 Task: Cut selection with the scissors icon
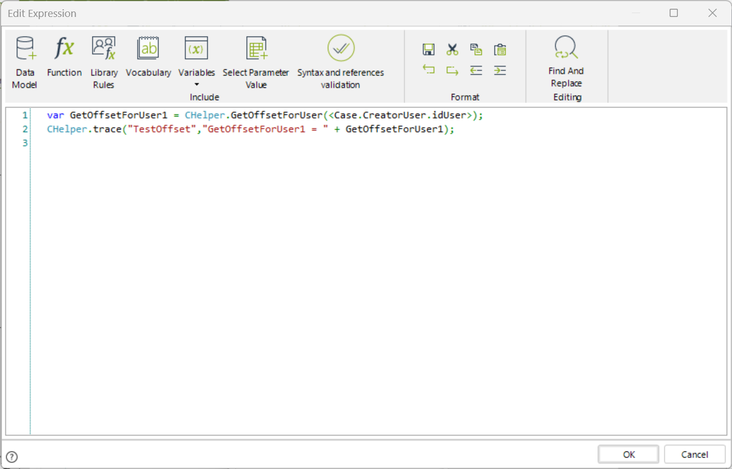point(452,50)
